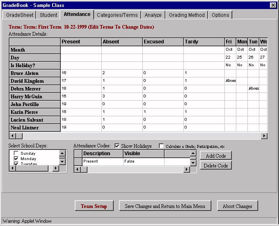Screen dimensions: 279x226
Task: Click the Month row header
Action: pos(35,50)
